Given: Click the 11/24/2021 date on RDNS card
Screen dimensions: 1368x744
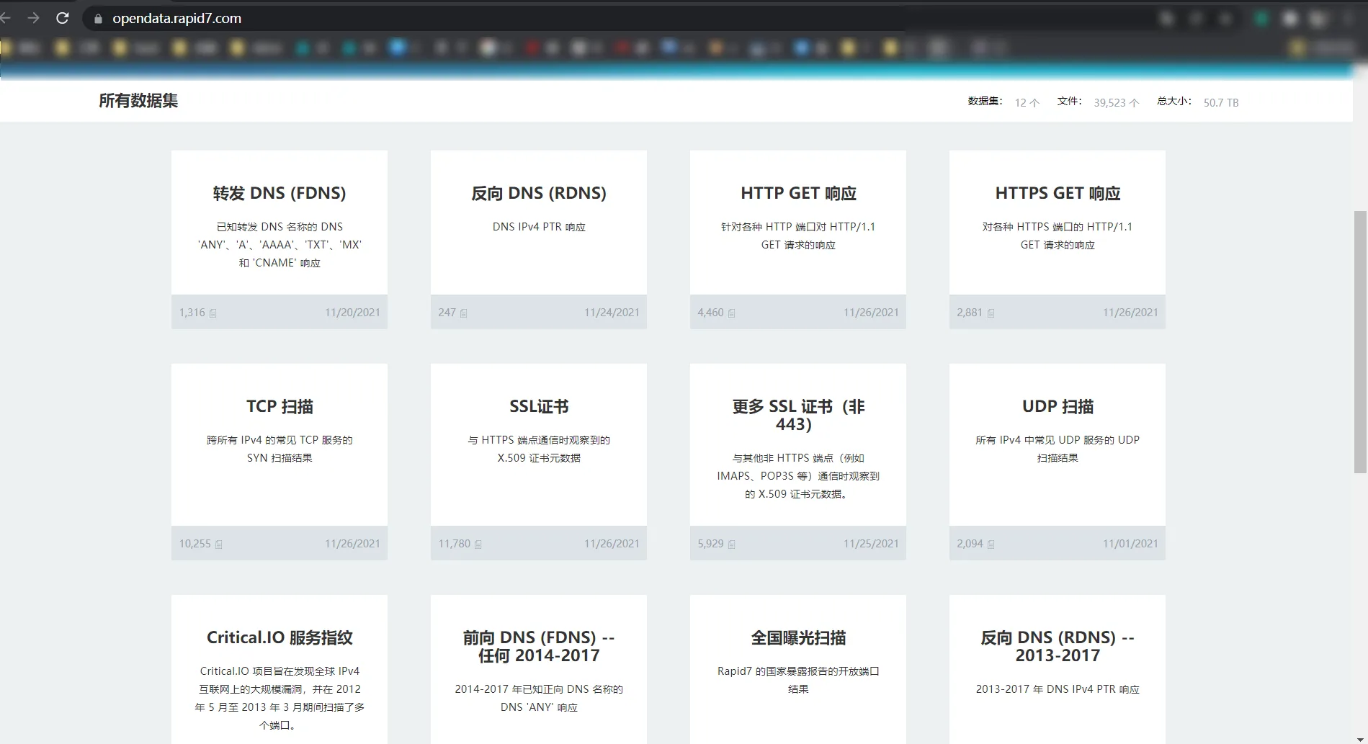Looking at the screenshot, I should [x=612, y=313].
